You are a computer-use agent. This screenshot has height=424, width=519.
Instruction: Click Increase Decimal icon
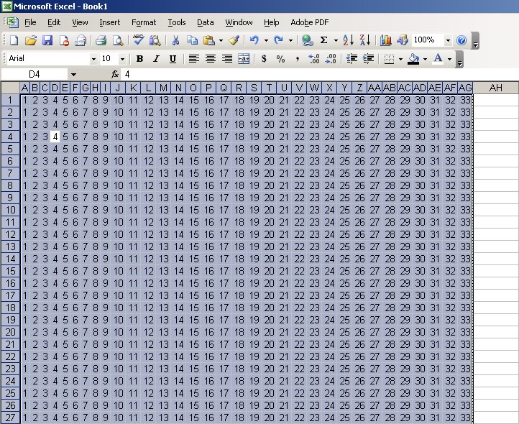314,59
